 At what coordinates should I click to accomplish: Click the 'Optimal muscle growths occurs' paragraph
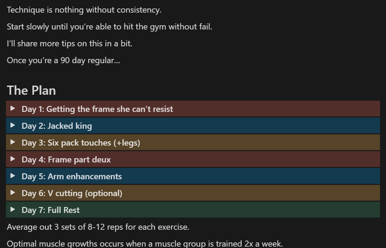145,243
